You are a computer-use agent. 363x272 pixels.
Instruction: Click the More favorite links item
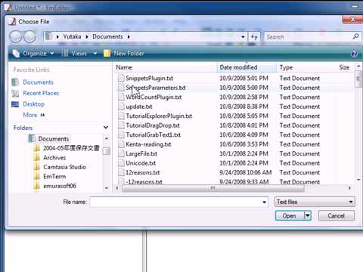(x=34, y=115)
